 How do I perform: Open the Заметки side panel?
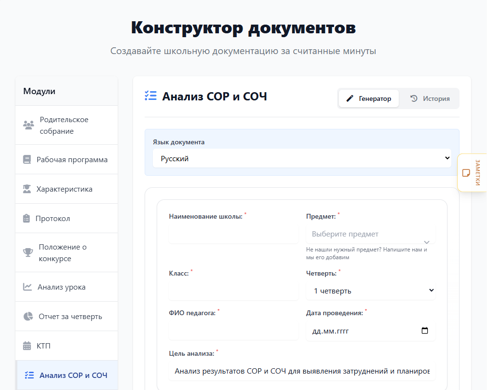click(472, 173)
